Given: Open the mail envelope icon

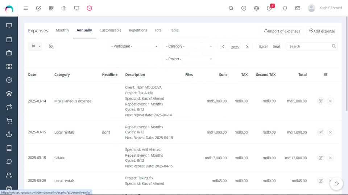Looking at the screenshot, I should tap(298, 8).
